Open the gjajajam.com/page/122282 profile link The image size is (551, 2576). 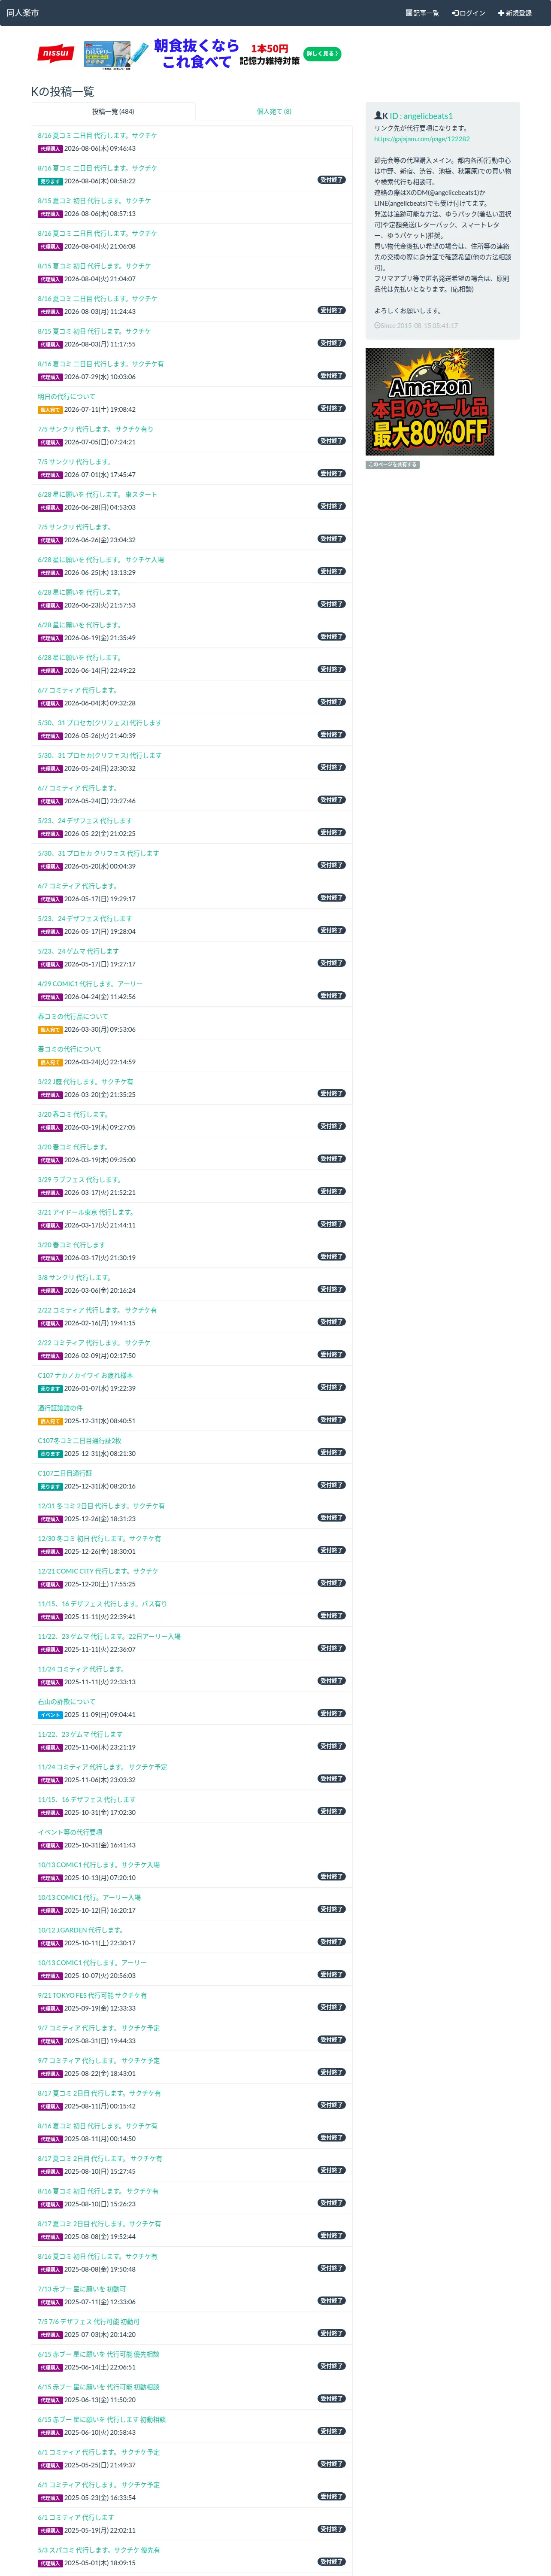421,139
